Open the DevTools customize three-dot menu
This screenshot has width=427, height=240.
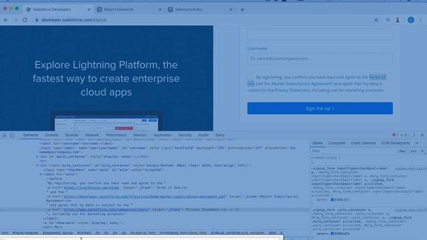coord(414,135)
